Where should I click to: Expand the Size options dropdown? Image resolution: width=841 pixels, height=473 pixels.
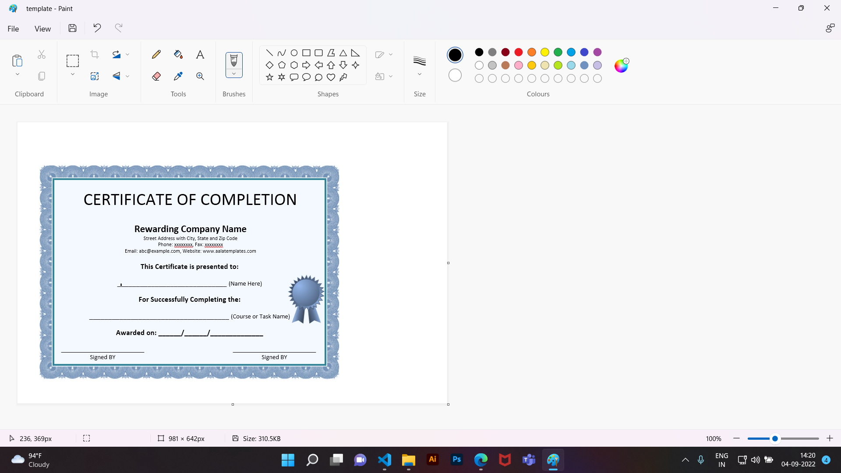click(x=419, y=74)
